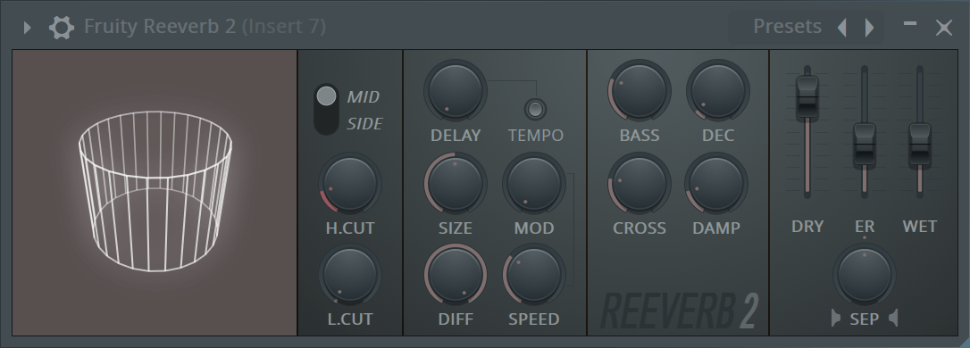Screen dimensions: 970x348
Task: Open the Presets menu
Action: click(787, 27)
